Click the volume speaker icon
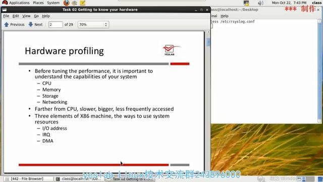This screenshot has width=323, height=182. click(260, 3)
